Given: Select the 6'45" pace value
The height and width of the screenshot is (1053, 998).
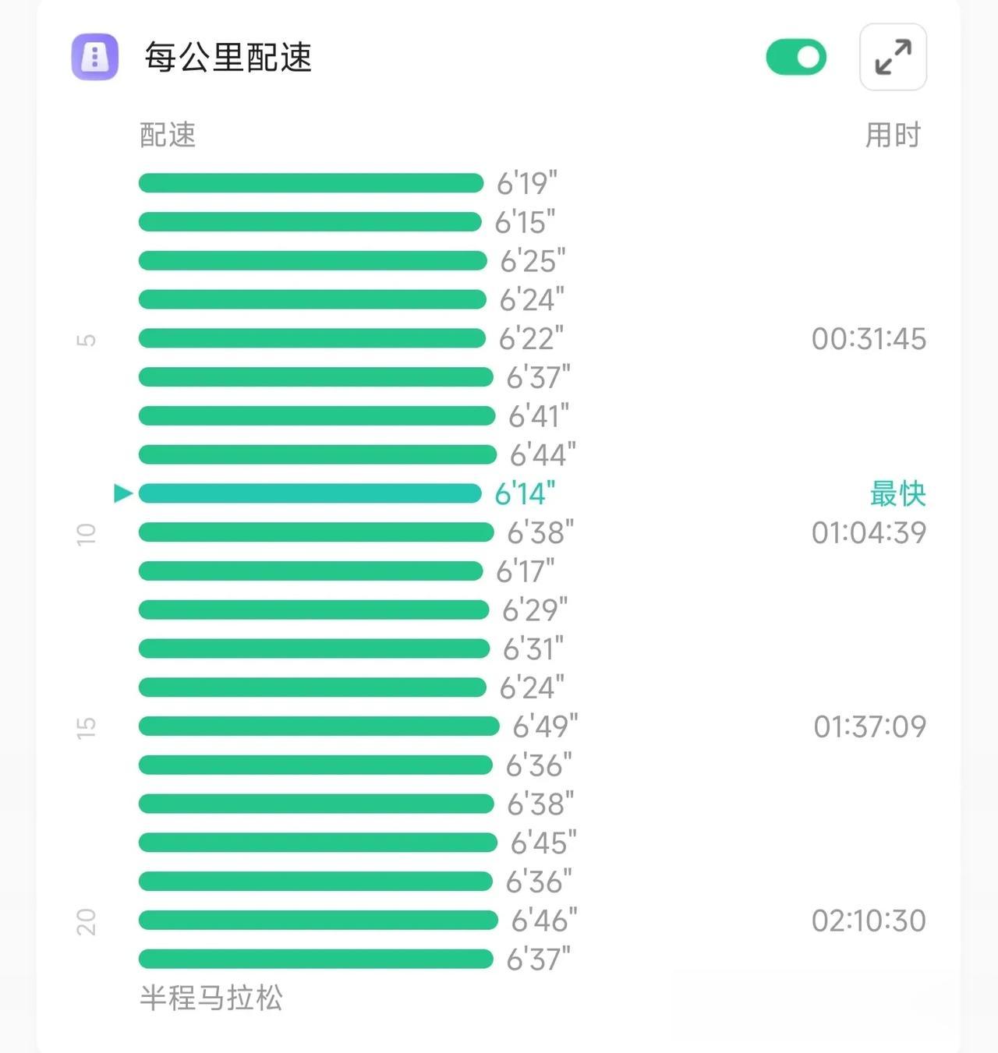Looking at the screenshot, I should coord(544,843).
